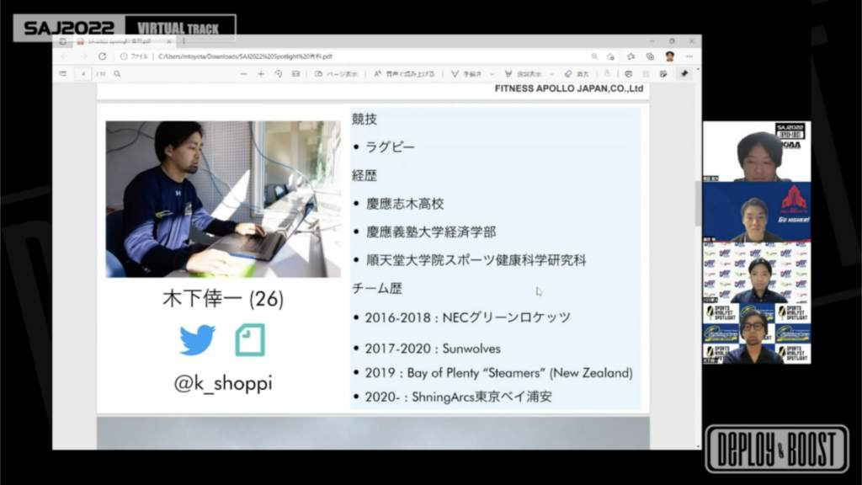Click the touch-write hand icon
Viewport: 862px width, 485px height.
(x=608, y=74)
